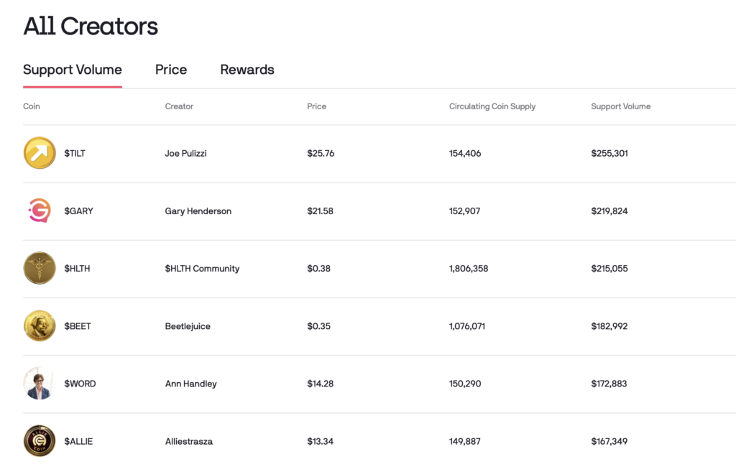Select the Support Volume tab

click(x=72, y=70)
